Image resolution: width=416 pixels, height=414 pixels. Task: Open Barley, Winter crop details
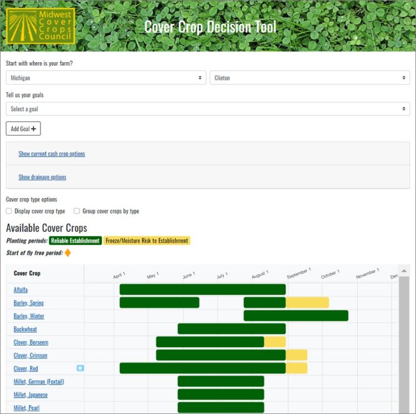[x=29, y=316]
